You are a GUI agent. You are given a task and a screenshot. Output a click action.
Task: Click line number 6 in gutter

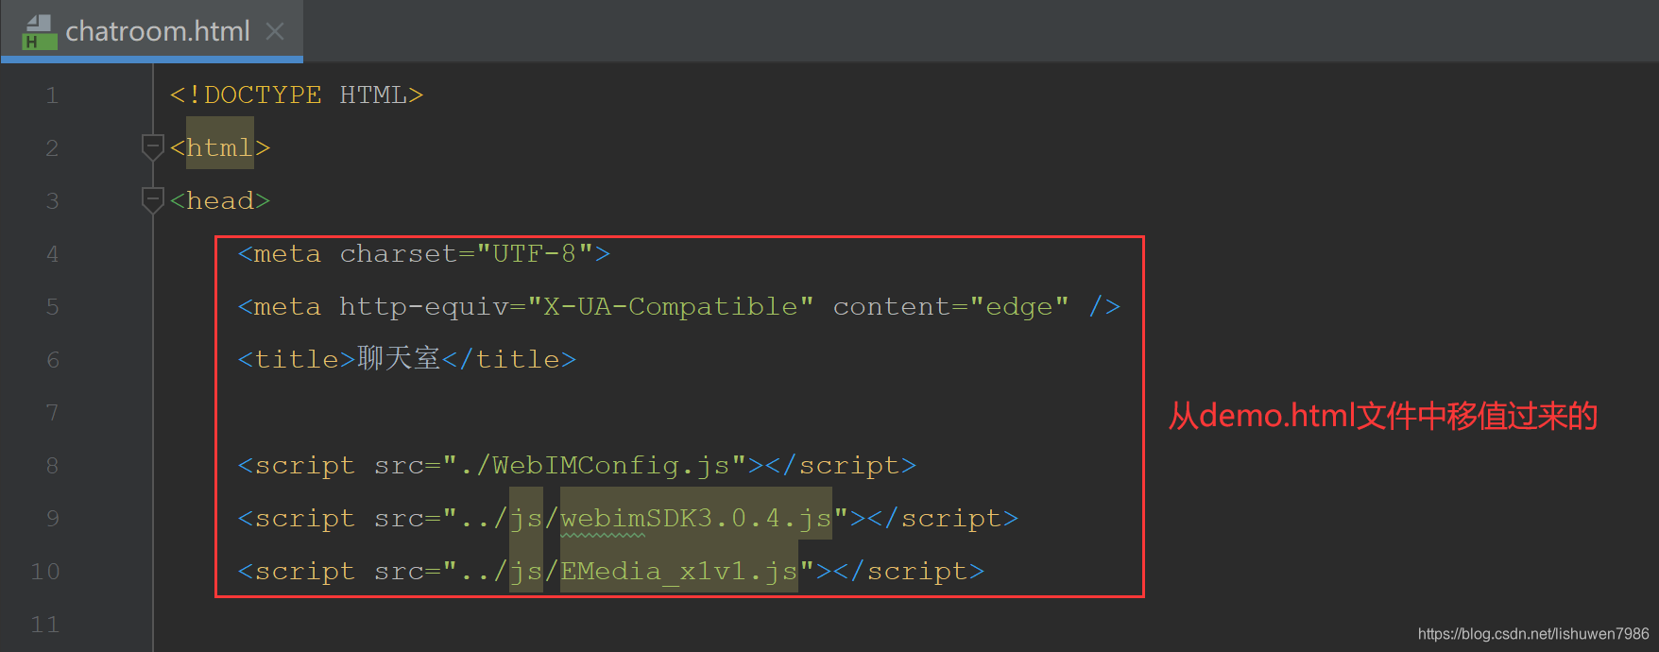point(52,360)
